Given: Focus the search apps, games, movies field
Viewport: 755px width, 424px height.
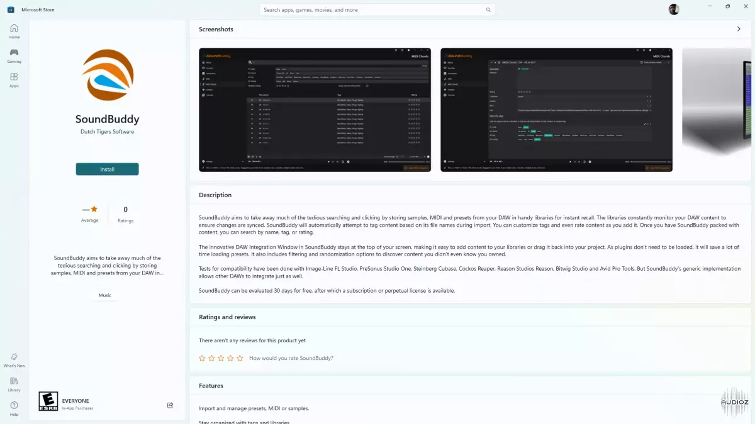Looking at the screenshot, I should coord(377,10).
